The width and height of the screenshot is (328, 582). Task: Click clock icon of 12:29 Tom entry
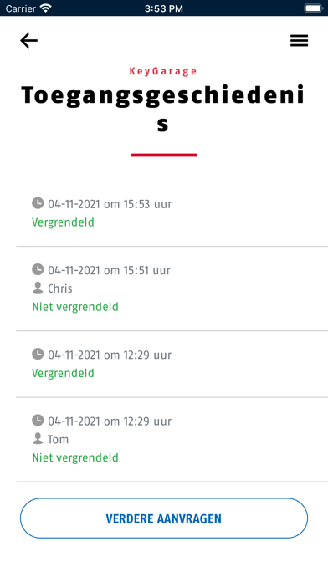38,420
